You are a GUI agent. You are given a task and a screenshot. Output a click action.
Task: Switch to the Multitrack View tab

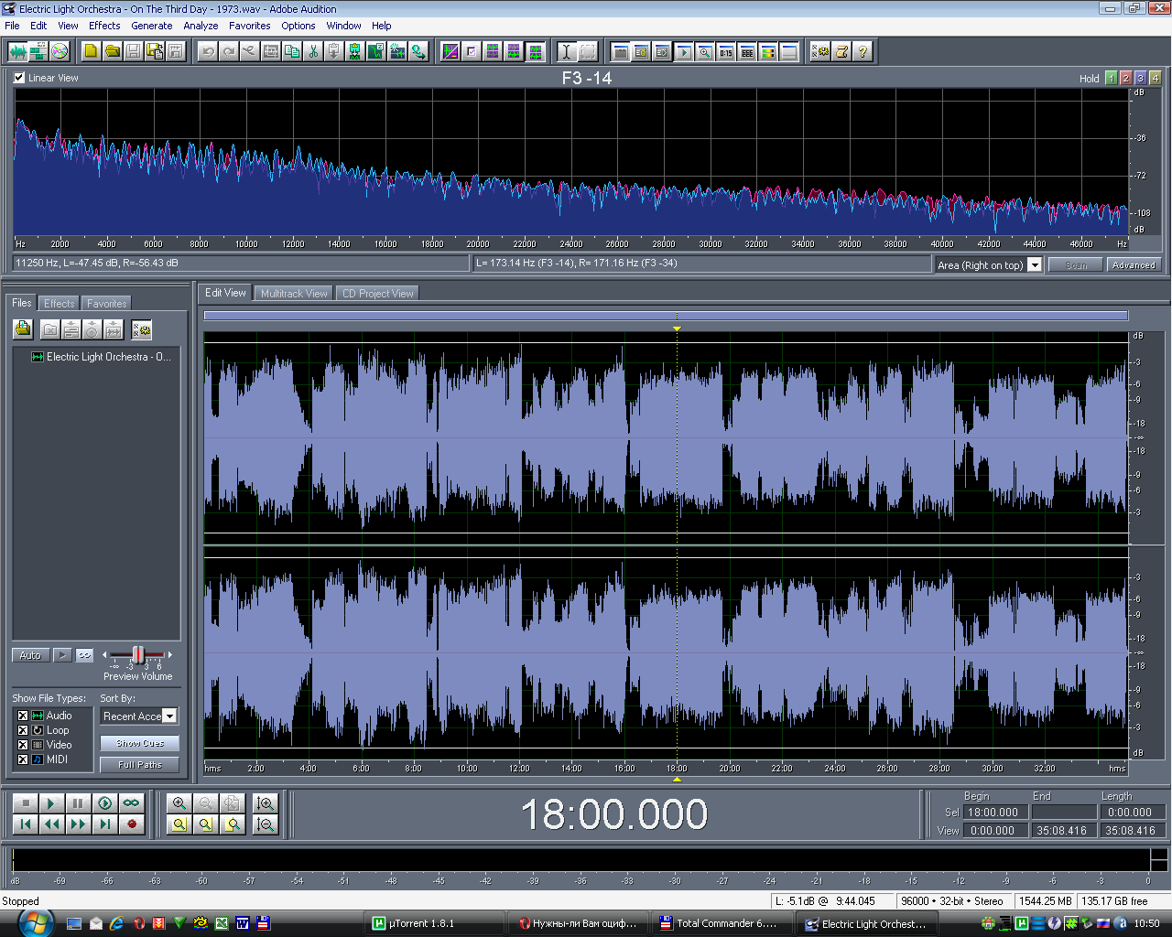pos(293,294)
